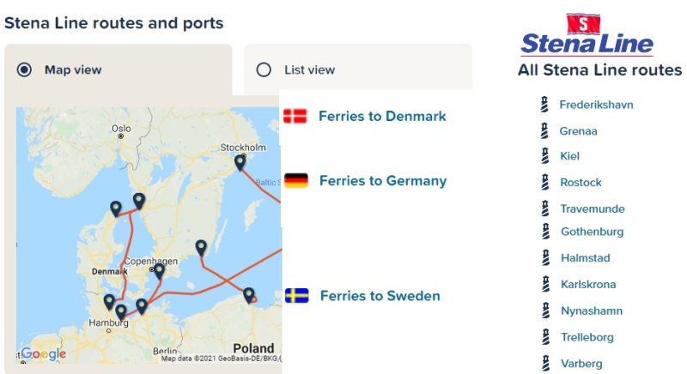Viewport: 687px width, 374px height.
Task: Click the lighthouse icon beside Kiel
Action: 545,156
